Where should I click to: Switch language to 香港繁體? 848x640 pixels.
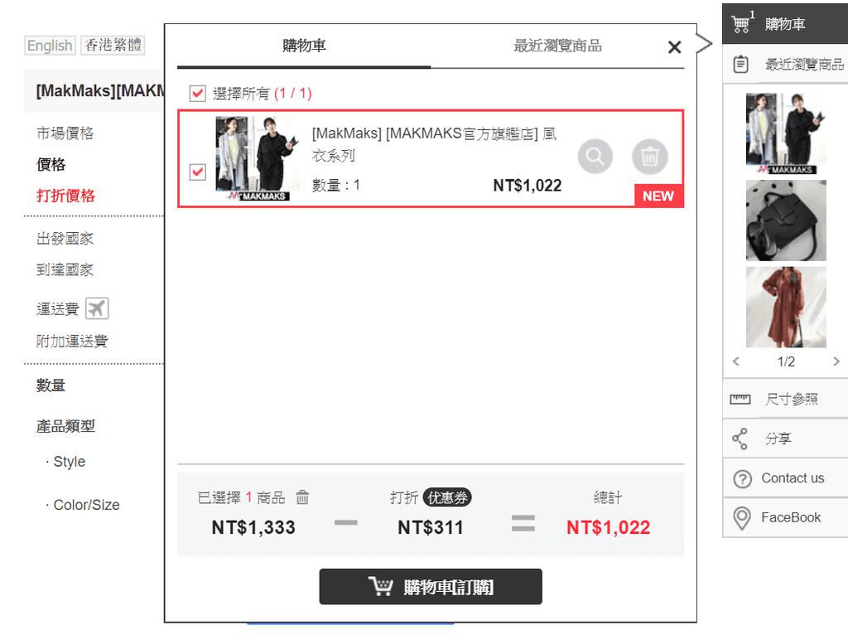[113, 45]
